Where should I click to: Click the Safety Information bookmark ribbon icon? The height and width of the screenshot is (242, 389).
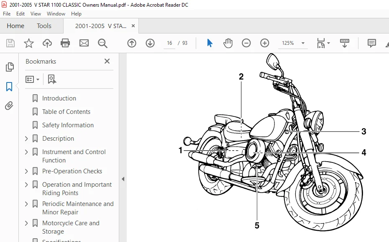coord(35,125)
